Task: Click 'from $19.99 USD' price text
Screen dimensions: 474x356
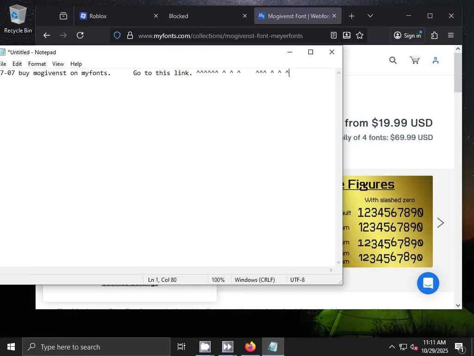Action: click(389, 123)
